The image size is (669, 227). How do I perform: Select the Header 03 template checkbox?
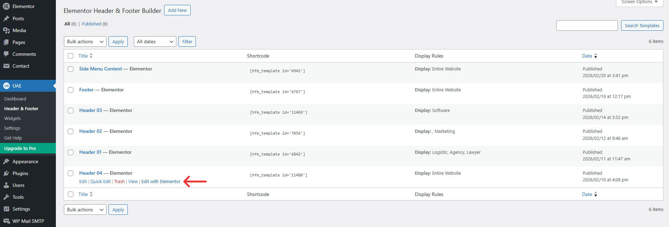coord(71,111)
